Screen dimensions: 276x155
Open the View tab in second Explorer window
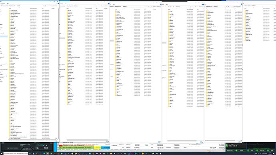(x=66, y=4)
